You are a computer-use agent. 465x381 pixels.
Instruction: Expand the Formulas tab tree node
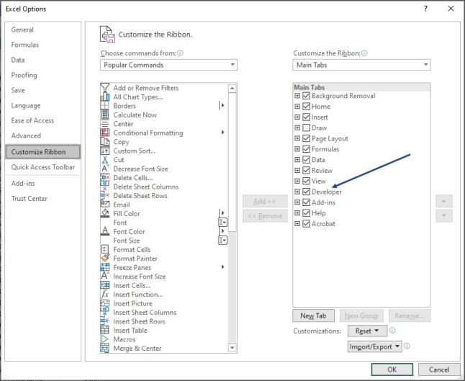point(297,149)
